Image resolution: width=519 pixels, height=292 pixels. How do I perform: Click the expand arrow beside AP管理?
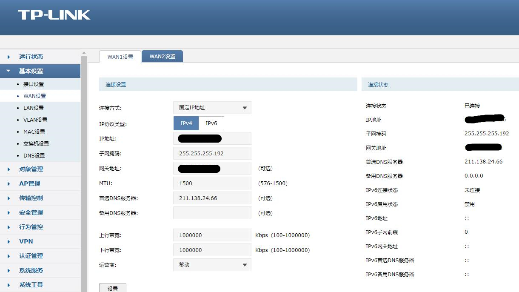(x=8, y=183)
